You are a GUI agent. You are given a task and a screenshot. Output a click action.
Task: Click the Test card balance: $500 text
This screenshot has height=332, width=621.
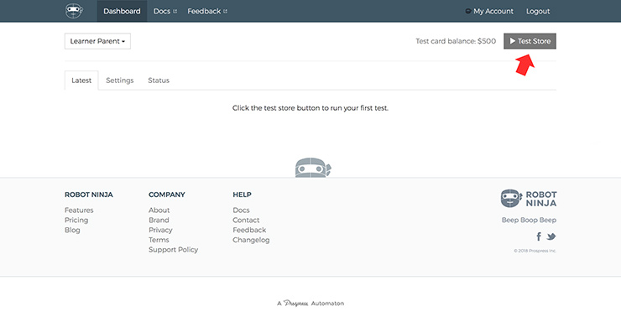tap(456, 41)
